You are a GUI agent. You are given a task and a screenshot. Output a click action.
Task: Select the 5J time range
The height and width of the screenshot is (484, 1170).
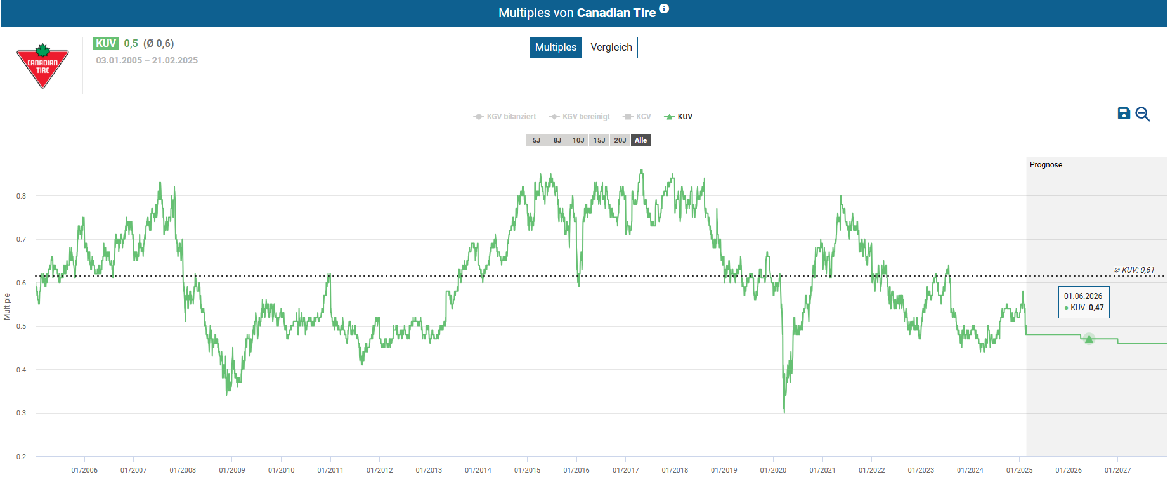coord(536,140)
